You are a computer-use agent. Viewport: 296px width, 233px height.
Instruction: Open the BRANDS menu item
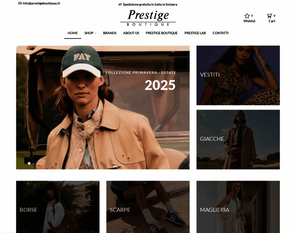point(110,33)
